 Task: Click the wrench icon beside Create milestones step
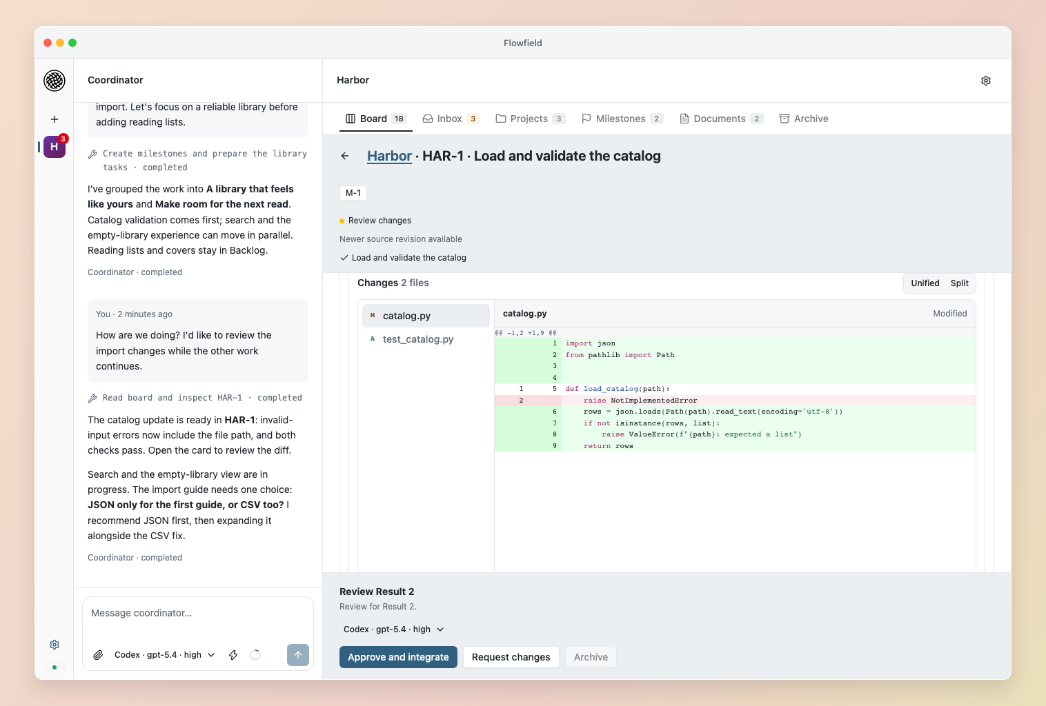point(92,154)
